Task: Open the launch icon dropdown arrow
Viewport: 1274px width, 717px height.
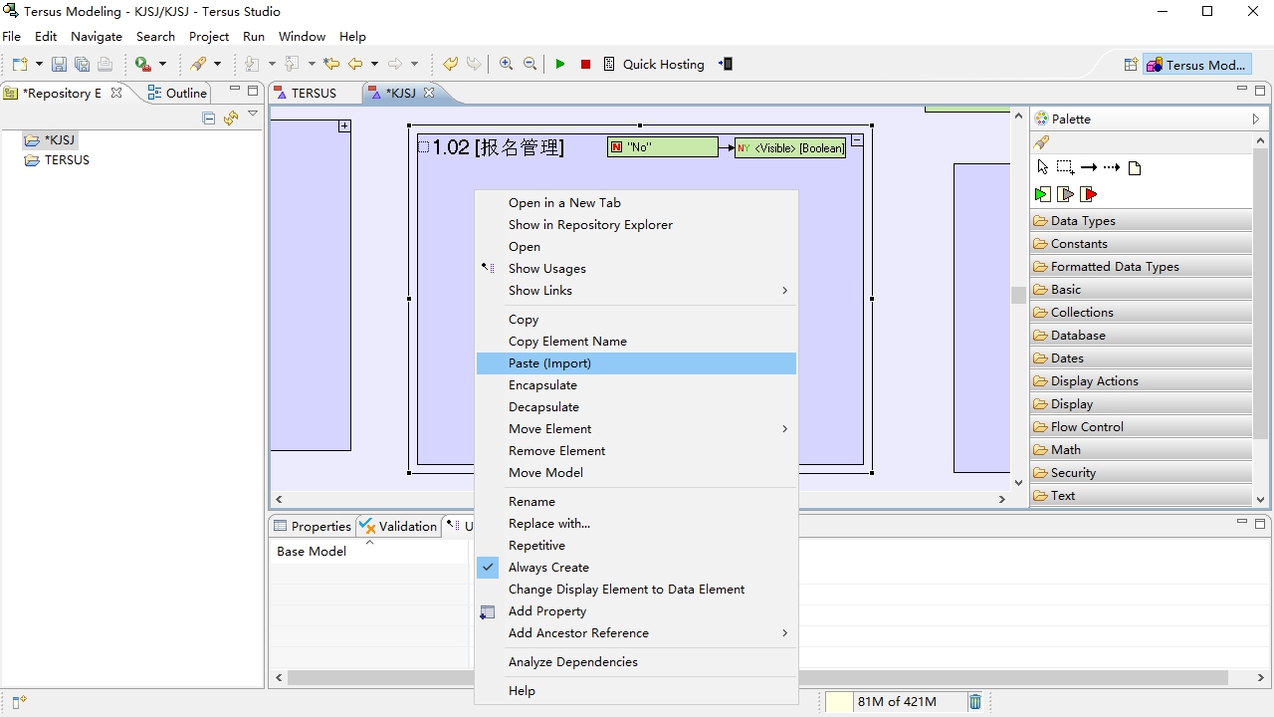Action: 162,64
